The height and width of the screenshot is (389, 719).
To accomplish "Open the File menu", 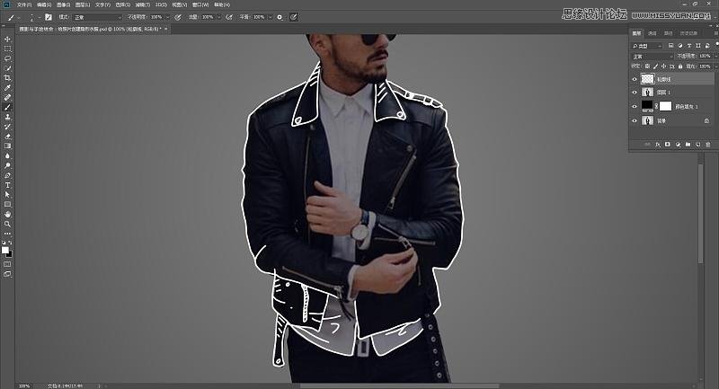I will coord(24,4).
